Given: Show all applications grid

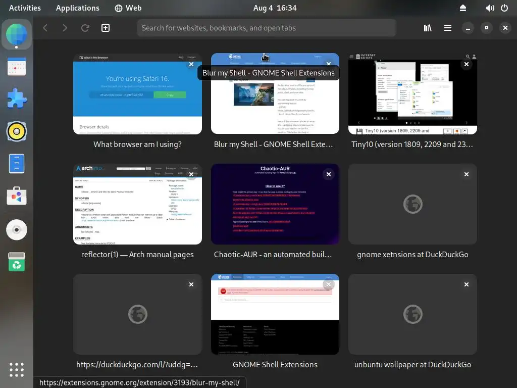Looking at the screenshot, I should (x=17, y=370).
